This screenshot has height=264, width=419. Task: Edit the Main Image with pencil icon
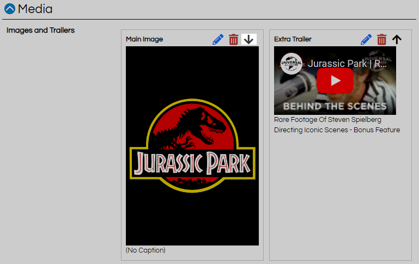click(x=218, y=40)
